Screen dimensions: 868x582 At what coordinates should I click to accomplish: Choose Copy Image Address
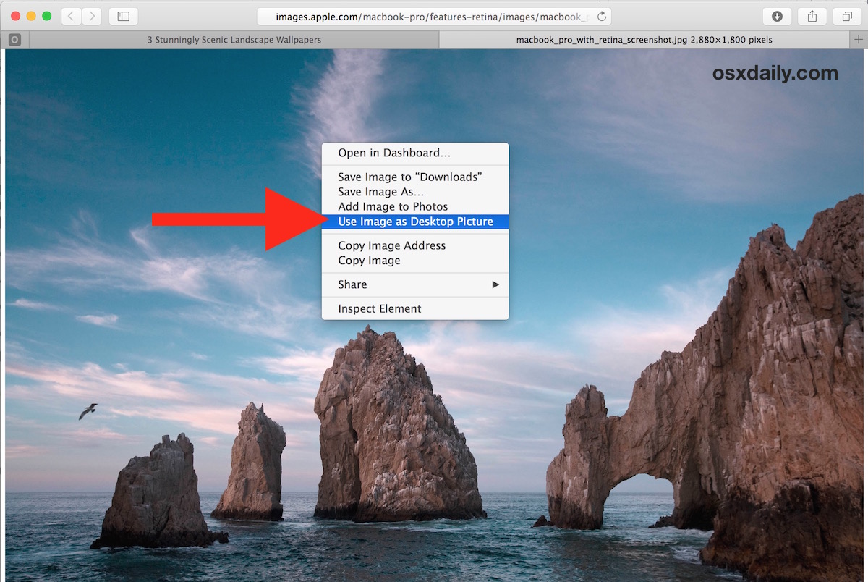coord(391,245)
